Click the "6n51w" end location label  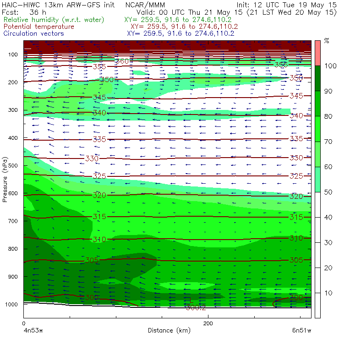[x=301, y=331]
